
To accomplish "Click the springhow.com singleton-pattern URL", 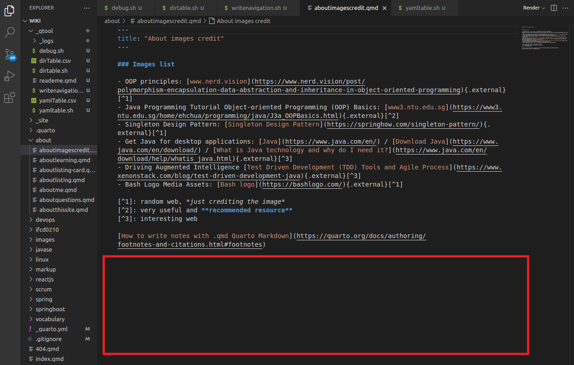I will [x=403, y=124].
